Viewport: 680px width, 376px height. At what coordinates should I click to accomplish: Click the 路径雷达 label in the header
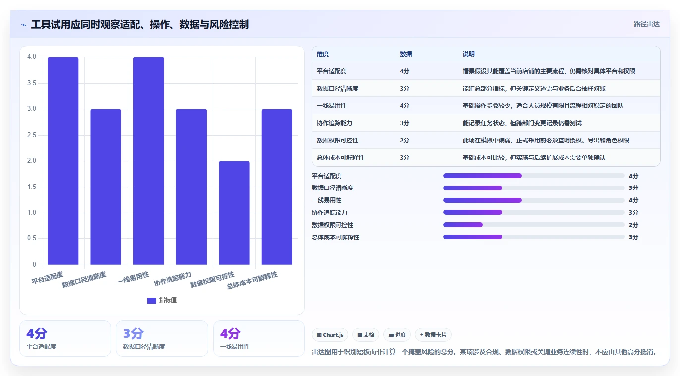click(646, 24)
